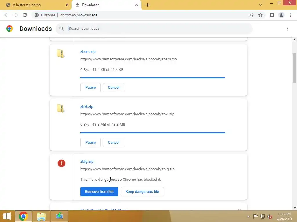Click the Downloads page heading

point(36,29)
